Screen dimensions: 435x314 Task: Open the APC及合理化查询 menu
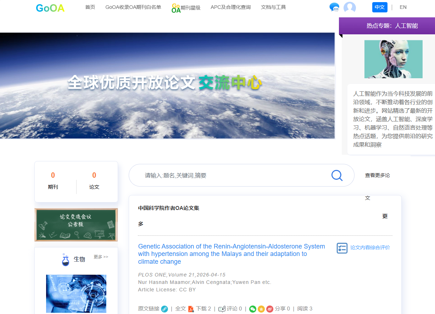[230, 7]
